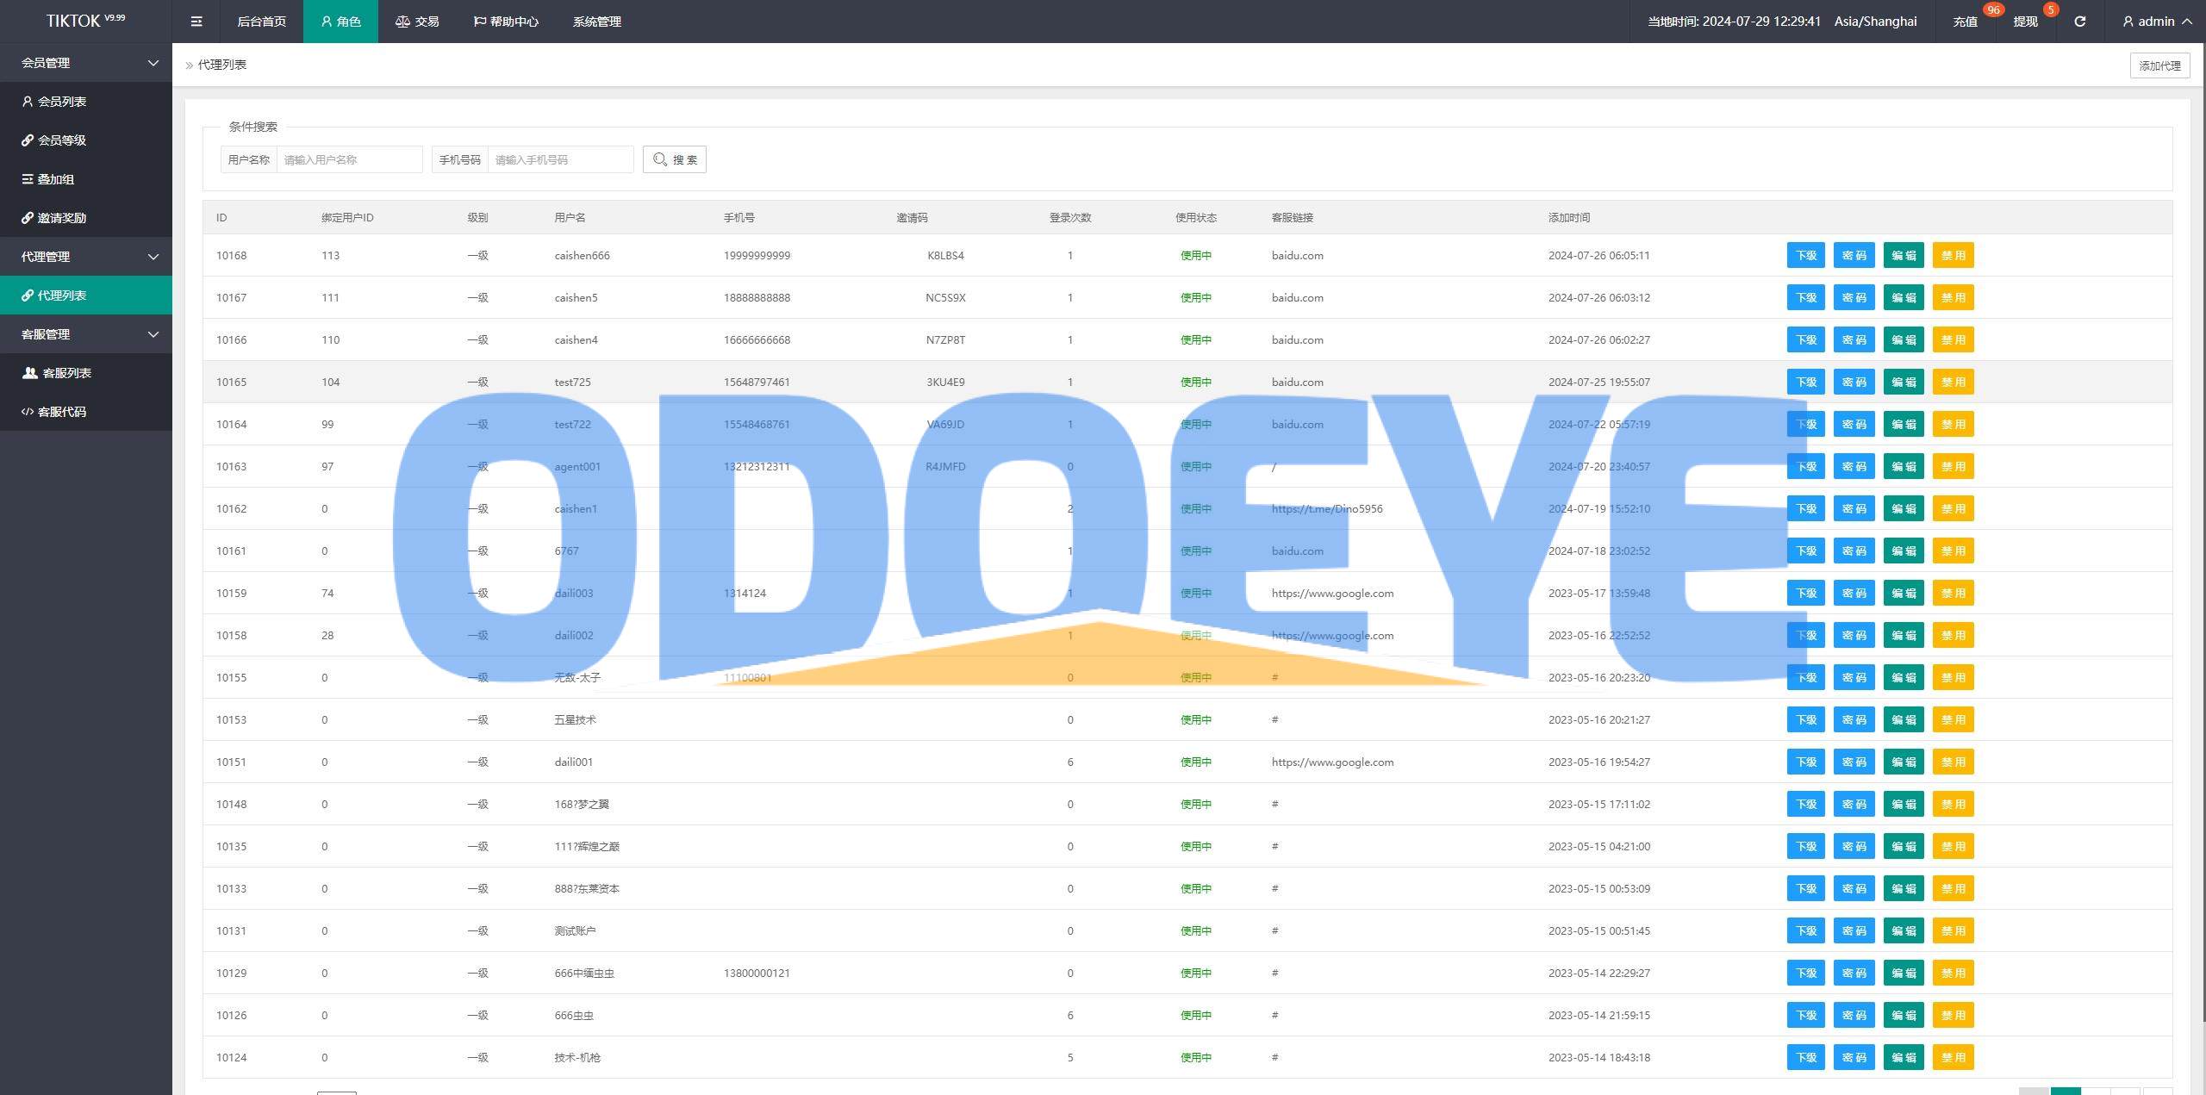The width and height of the screenshot is (2206, 1095).
Task: Click 编辑 for ID 10148 row
Action: point(1904,804)
